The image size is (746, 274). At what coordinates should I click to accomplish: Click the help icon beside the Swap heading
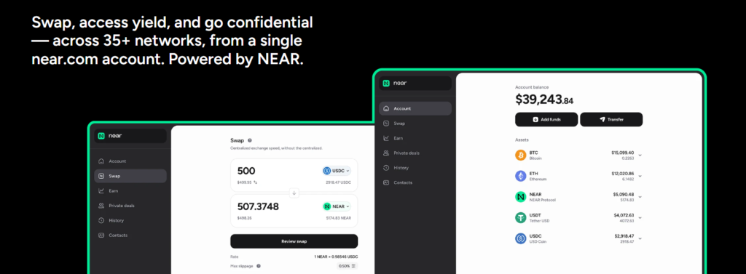pos(250,140)
